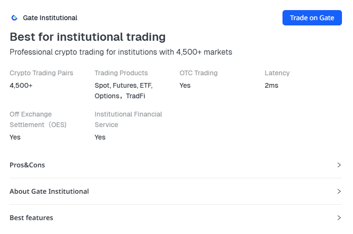Click the Crypto Trading Pairs label
Image resolution: width=353 pixels, height=234 pixels.
point(41,73)
